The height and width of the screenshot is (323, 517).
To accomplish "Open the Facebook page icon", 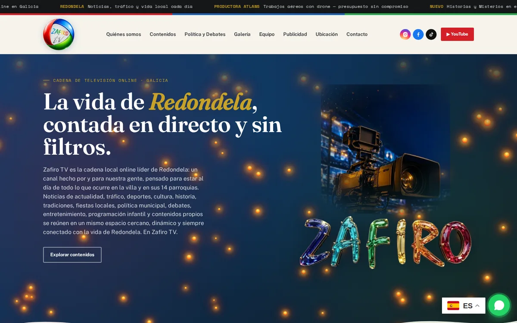I will point(418,34).
